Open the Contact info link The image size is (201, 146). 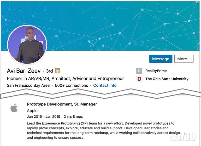click(x=105, y=85)
